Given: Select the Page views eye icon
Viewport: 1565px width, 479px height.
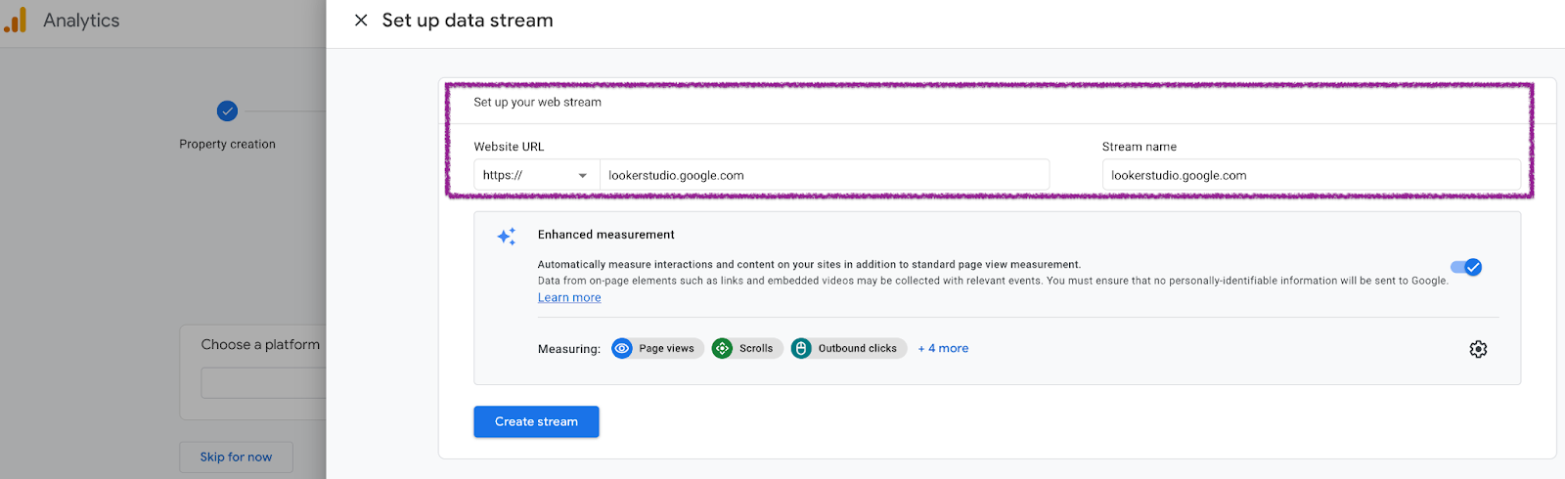Looking at the screenshot, I should tap(622, 348).
